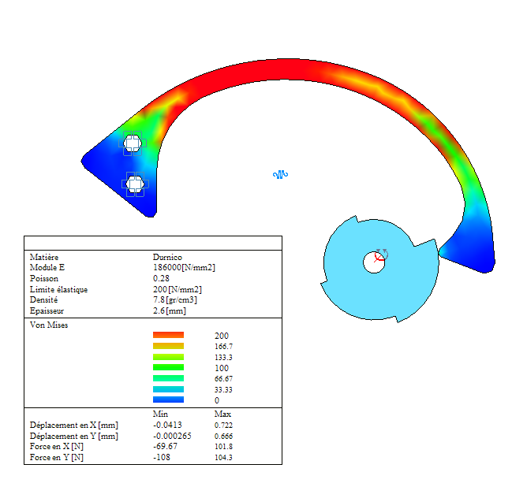Click the lower fixation hole constraint marker
Viewport: 527px width, 498px height.
click(134, 184)
